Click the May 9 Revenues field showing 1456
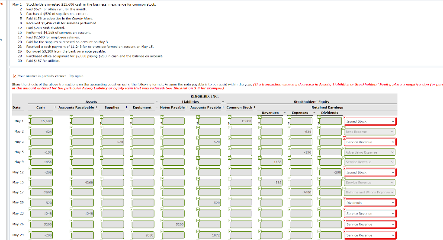The image size is (443, 240). click(x=271, y=162)
